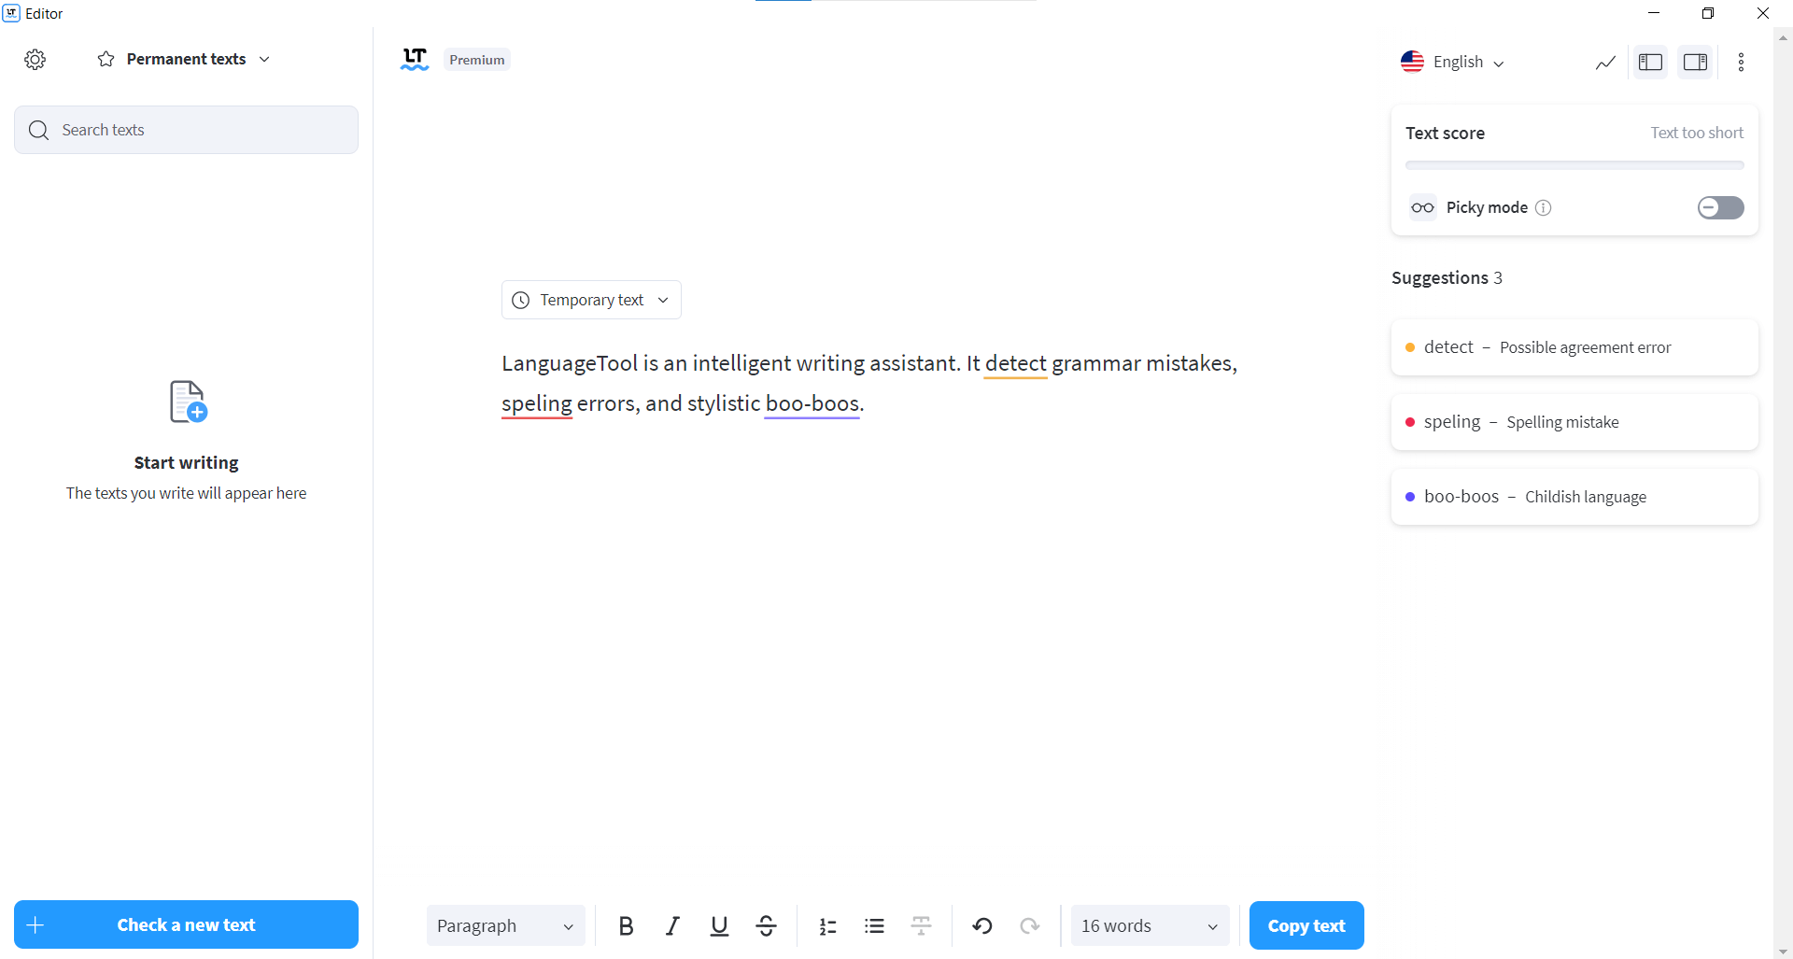The width and height of the screenshot is (1793, 959).
Task: Undo the last edit
Action: coord(982,925)
